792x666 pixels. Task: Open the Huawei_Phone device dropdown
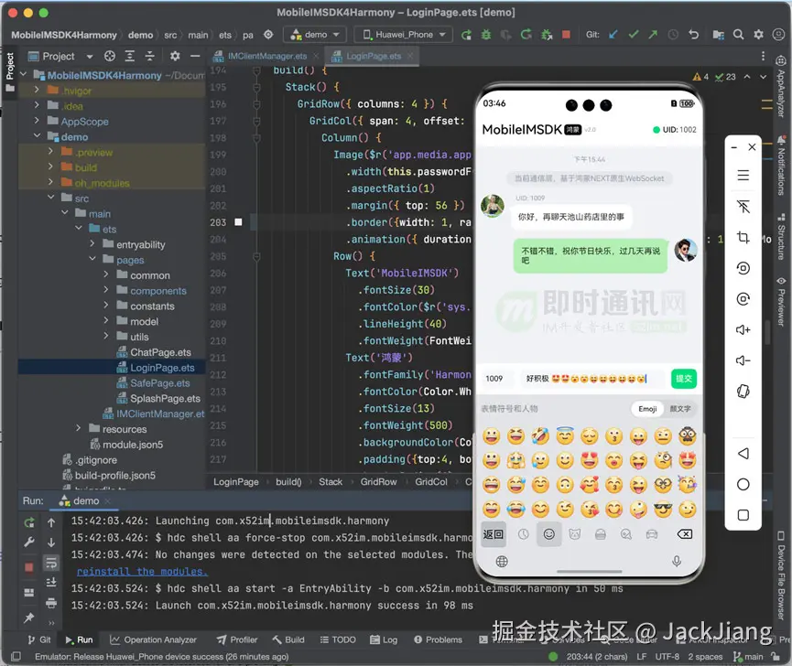tap(405, 35)
